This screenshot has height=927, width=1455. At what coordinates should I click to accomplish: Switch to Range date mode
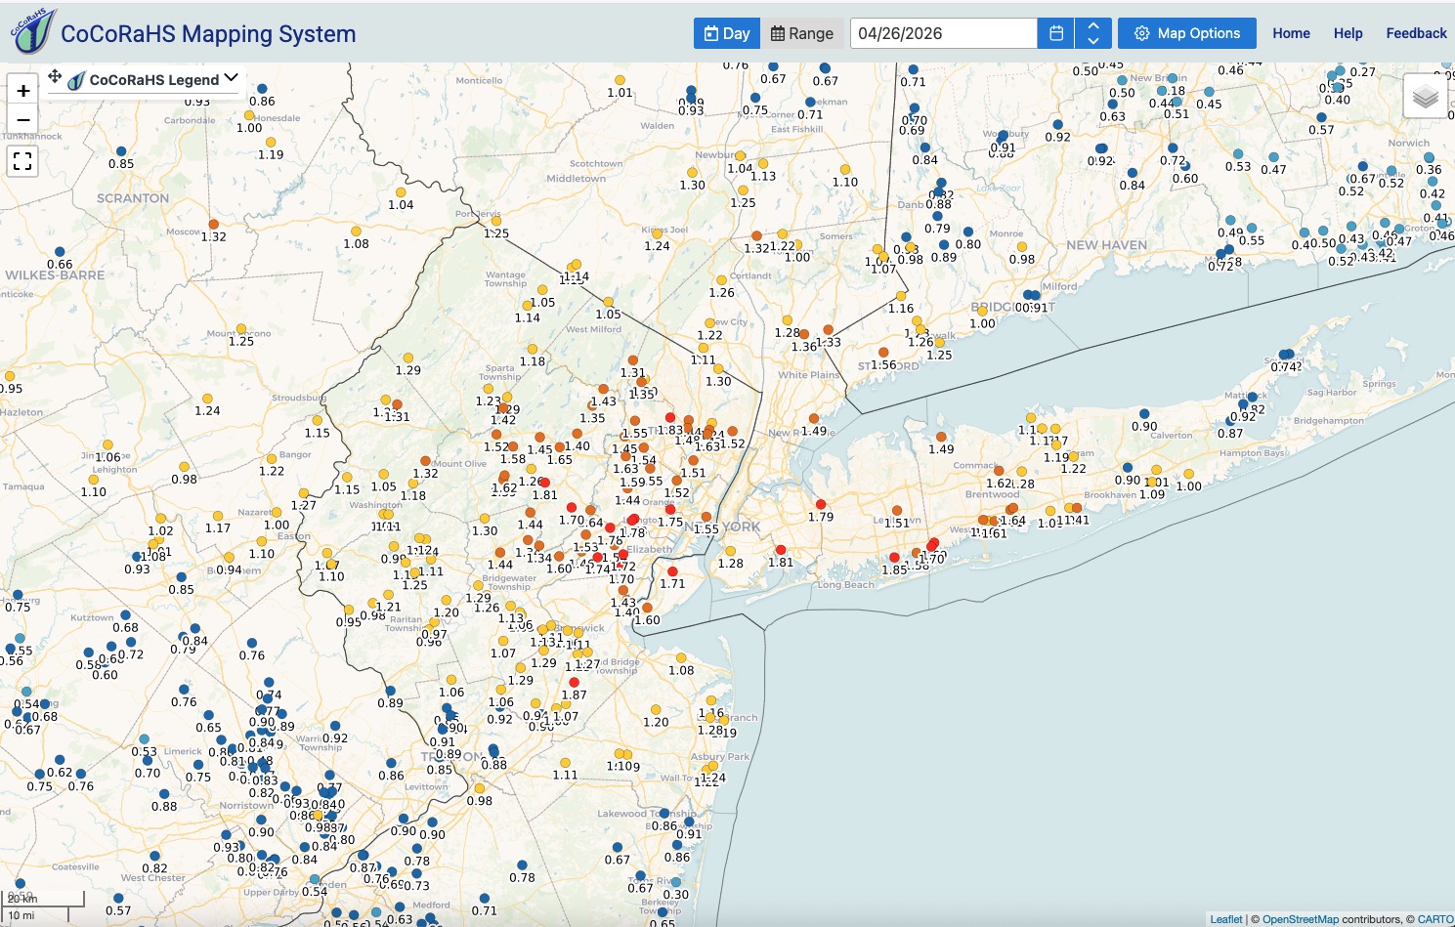pyautogui.click(x=801, y=33)
